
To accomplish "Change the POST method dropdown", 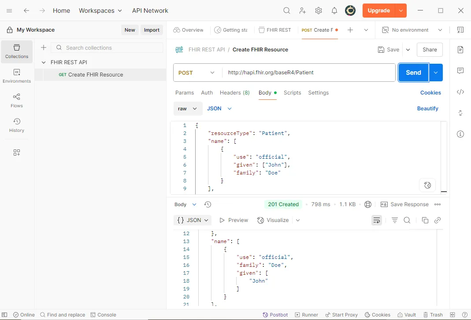I will click(197, 73).
